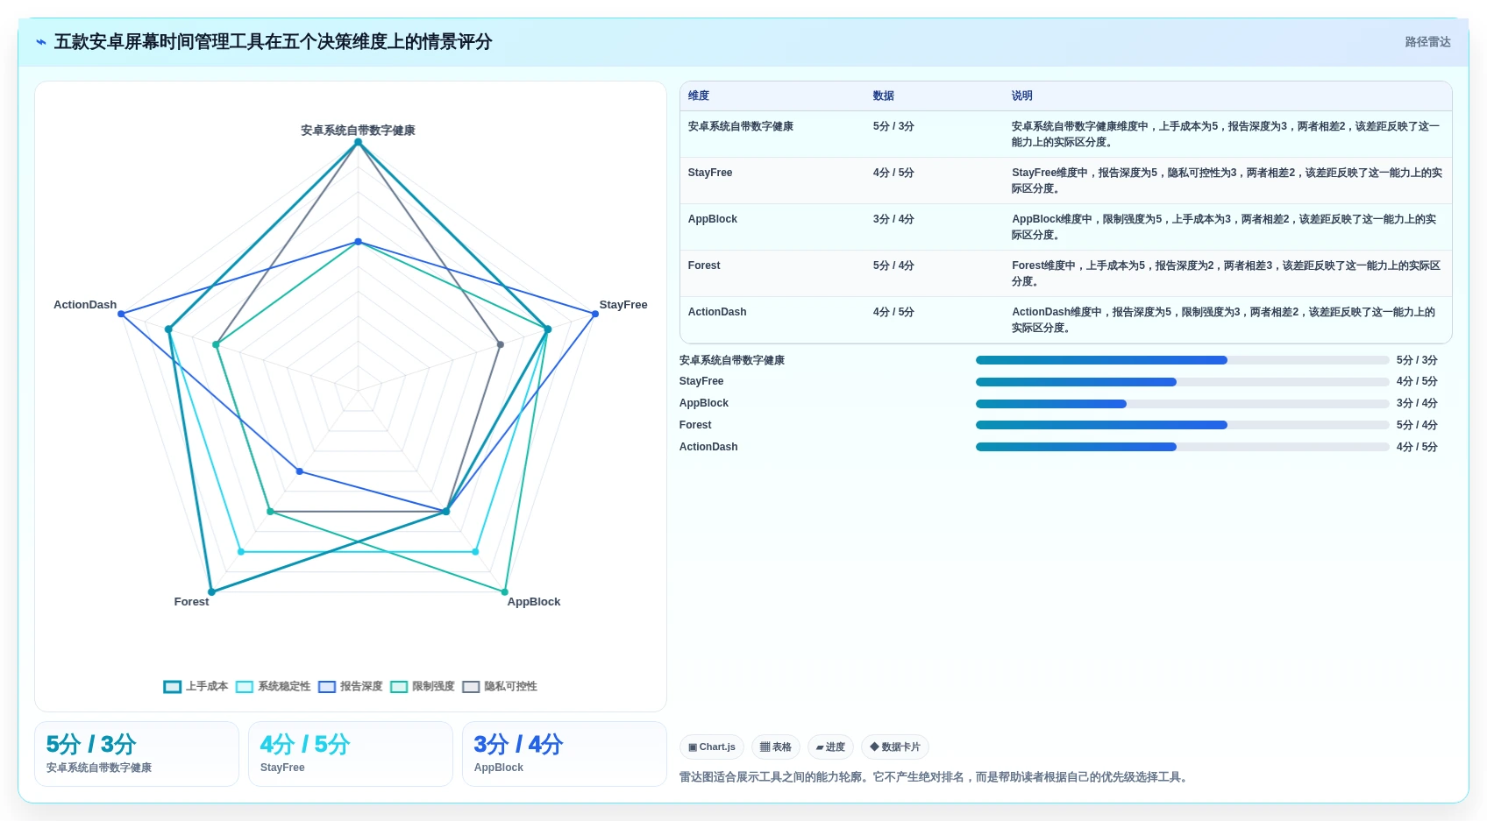Click the 5分 / 4分 cell in Forest table row
This screenshot has width=1487, height=821.
(x=893, y=266)
